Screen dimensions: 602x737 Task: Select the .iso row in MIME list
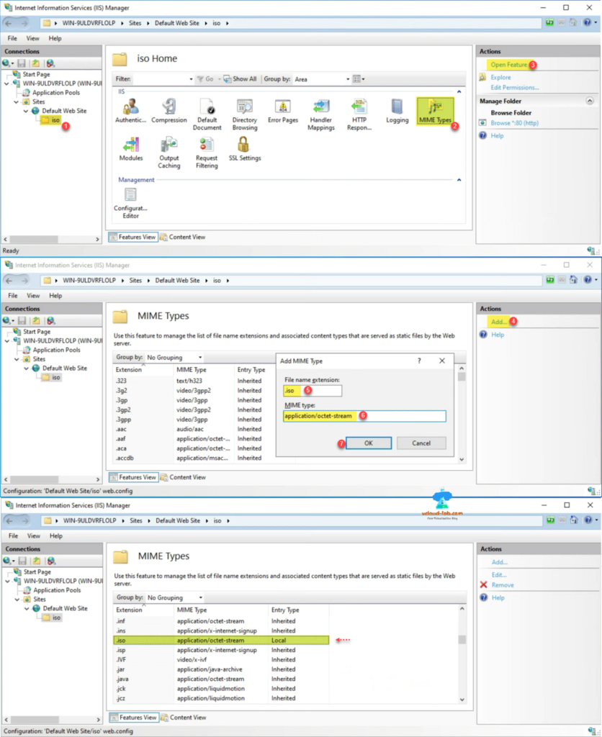(x=221, y=640)
